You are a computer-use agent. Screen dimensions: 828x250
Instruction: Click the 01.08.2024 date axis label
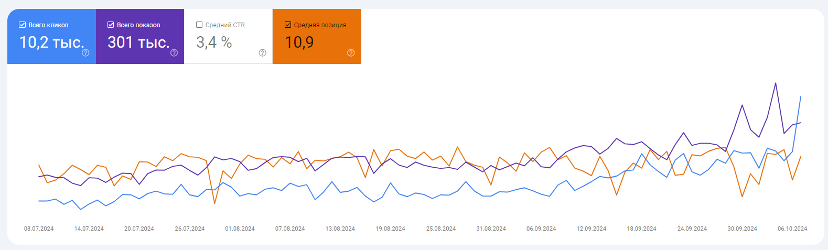240,229
